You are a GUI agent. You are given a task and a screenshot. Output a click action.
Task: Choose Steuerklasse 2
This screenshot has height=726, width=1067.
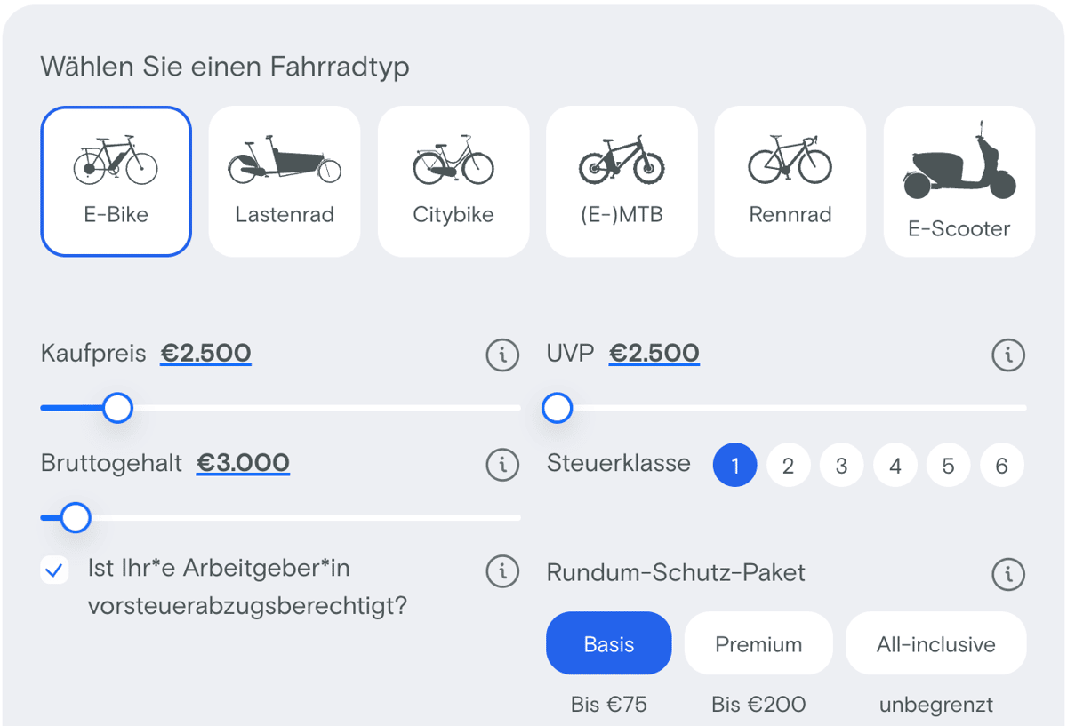[788, 466]
